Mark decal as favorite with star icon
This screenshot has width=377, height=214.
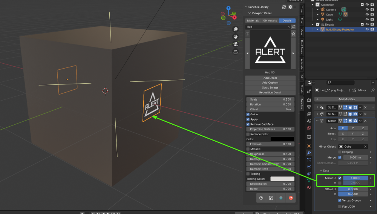click(293, 34)
